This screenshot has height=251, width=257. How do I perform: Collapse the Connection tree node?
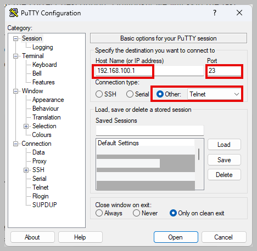coord(16,144)
